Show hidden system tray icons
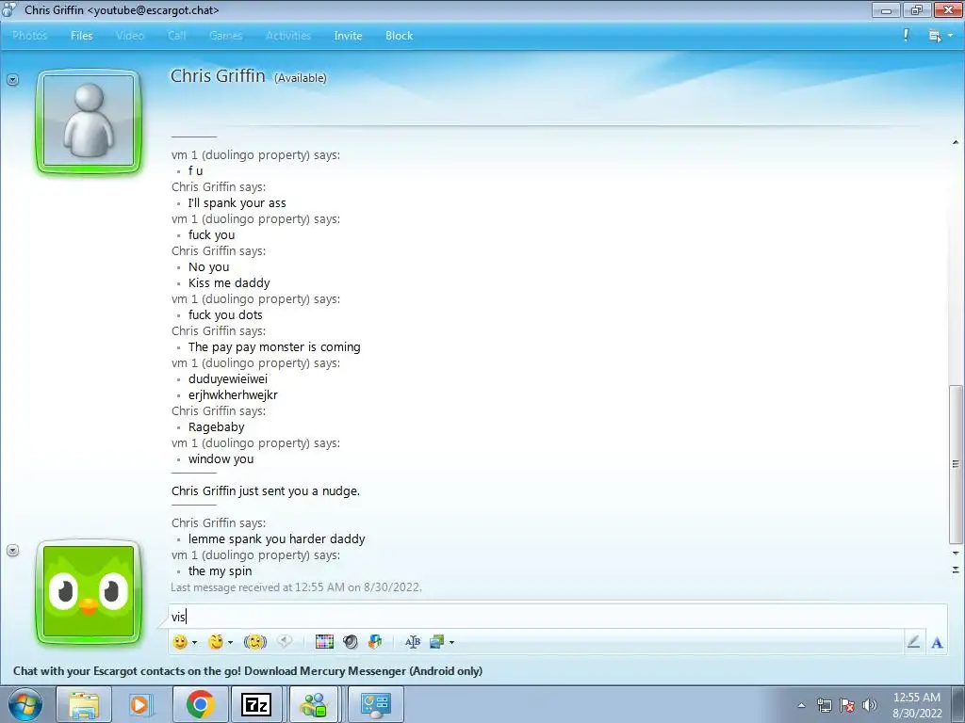This screenshot has height=723, width=965. click(x=801, y=705)
